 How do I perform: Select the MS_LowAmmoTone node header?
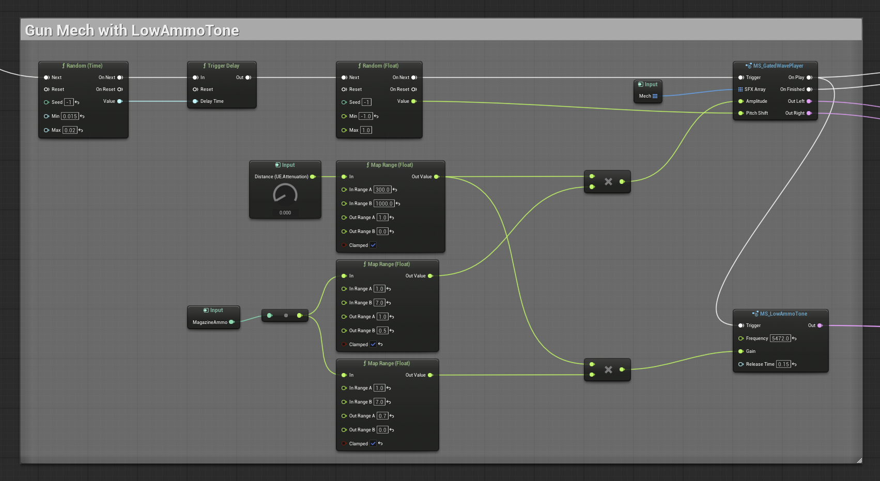780,314
